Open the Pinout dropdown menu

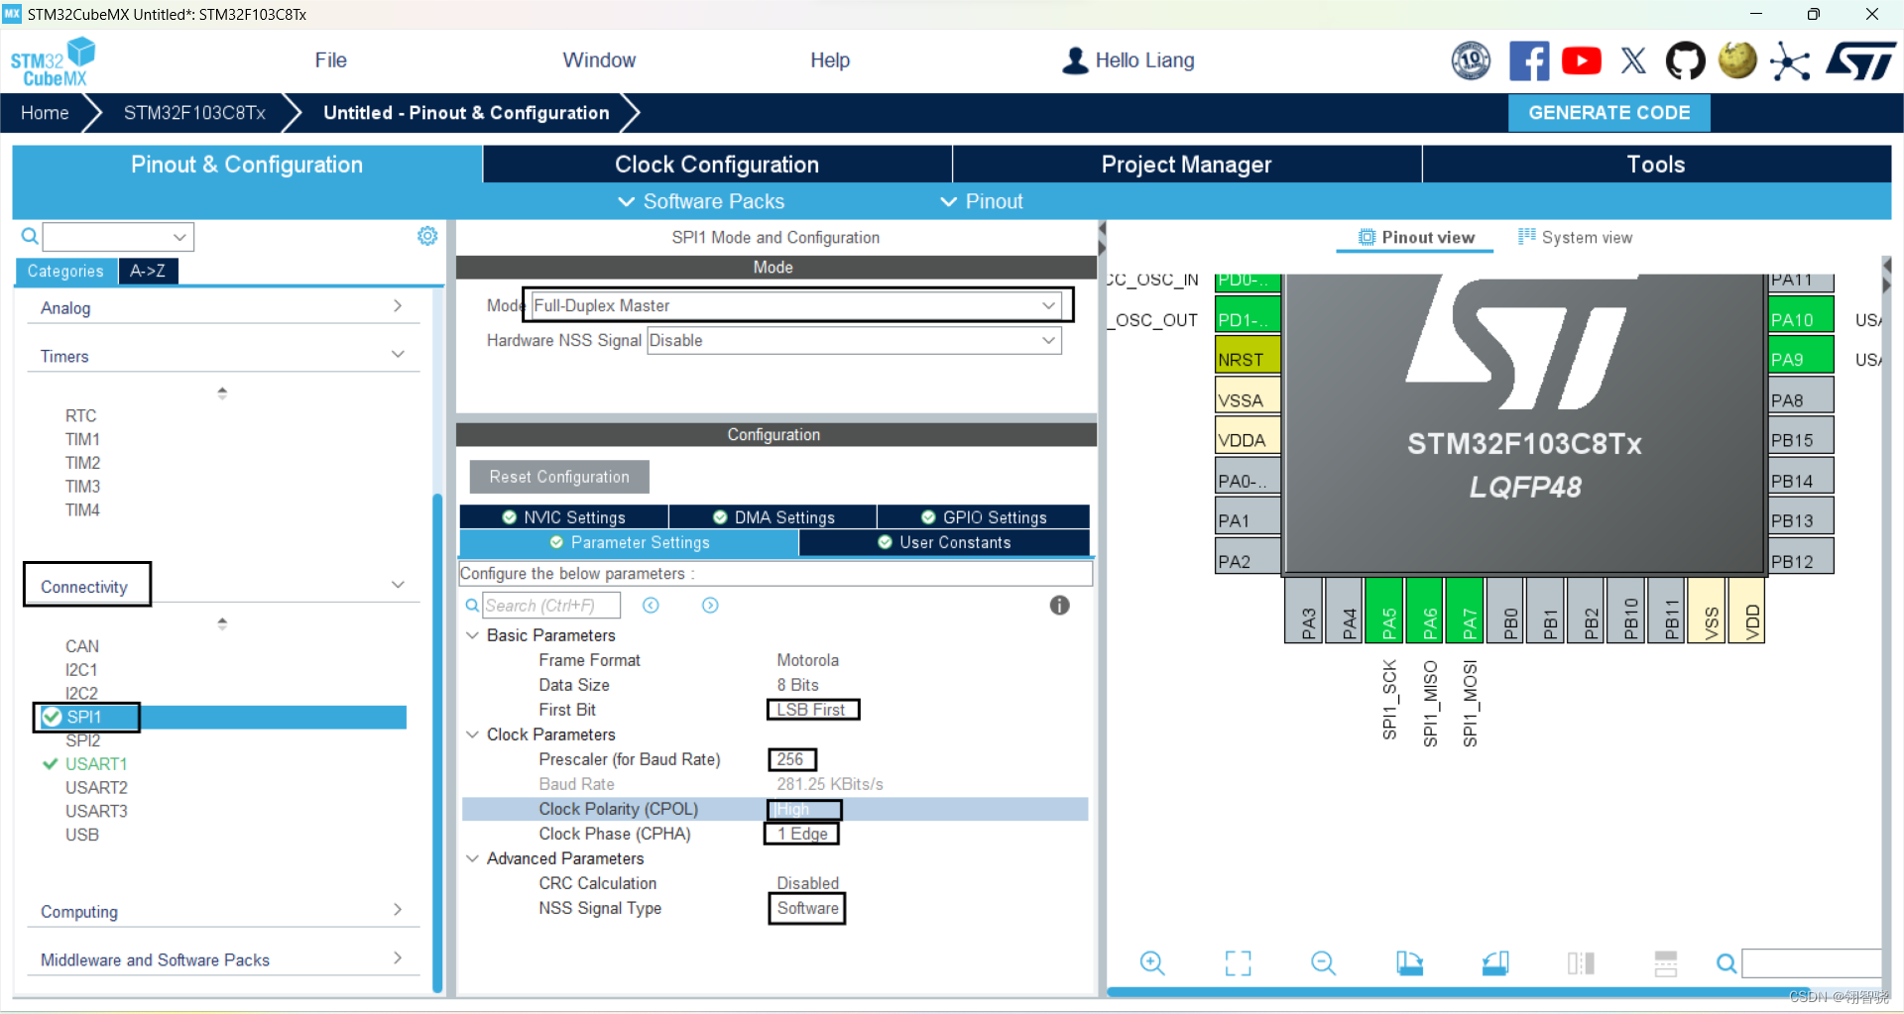[982, 201]
